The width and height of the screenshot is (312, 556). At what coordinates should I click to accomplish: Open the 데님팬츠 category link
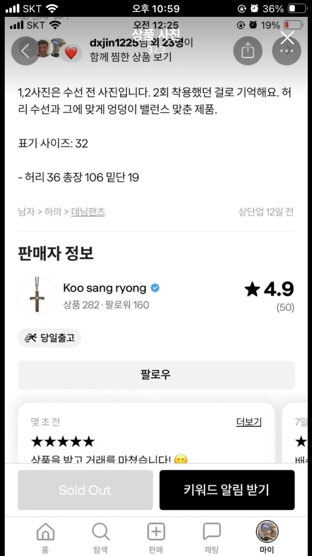88,212
